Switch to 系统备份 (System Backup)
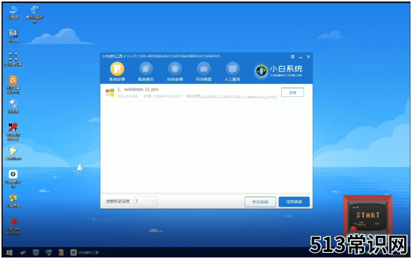Screen dimensions: 412x260 coord(145,71)
